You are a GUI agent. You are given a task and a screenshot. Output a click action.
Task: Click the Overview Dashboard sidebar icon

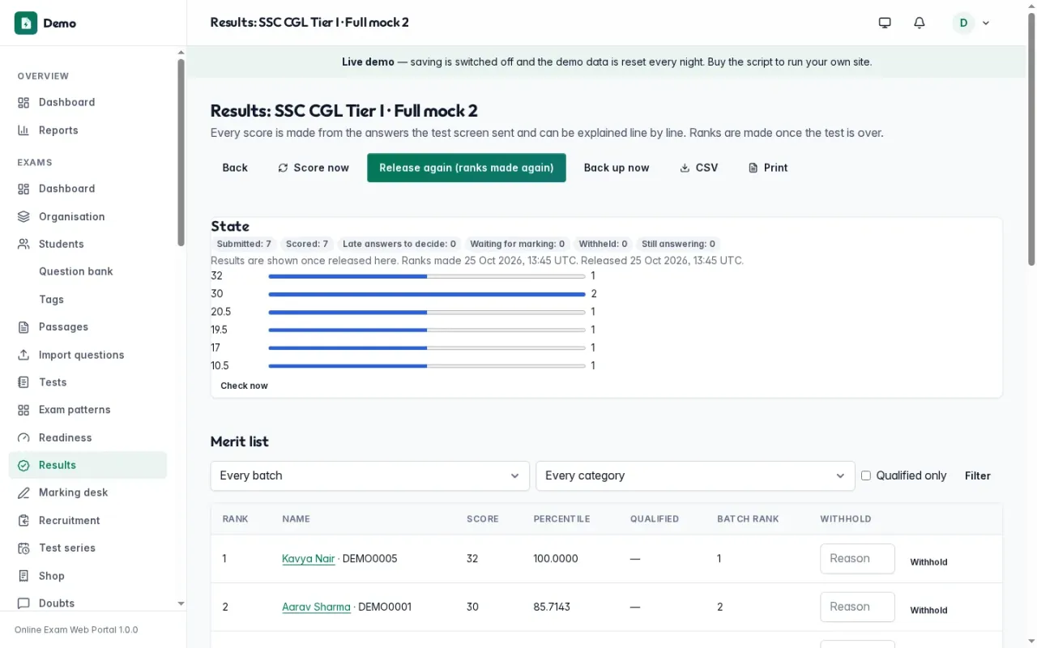tap(23, 102)
